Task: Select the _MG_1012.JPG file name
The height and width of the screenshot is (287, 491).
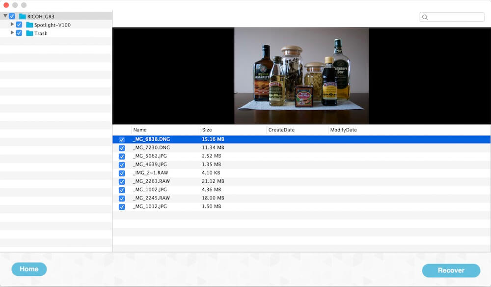Action: (x=150, y=207)
